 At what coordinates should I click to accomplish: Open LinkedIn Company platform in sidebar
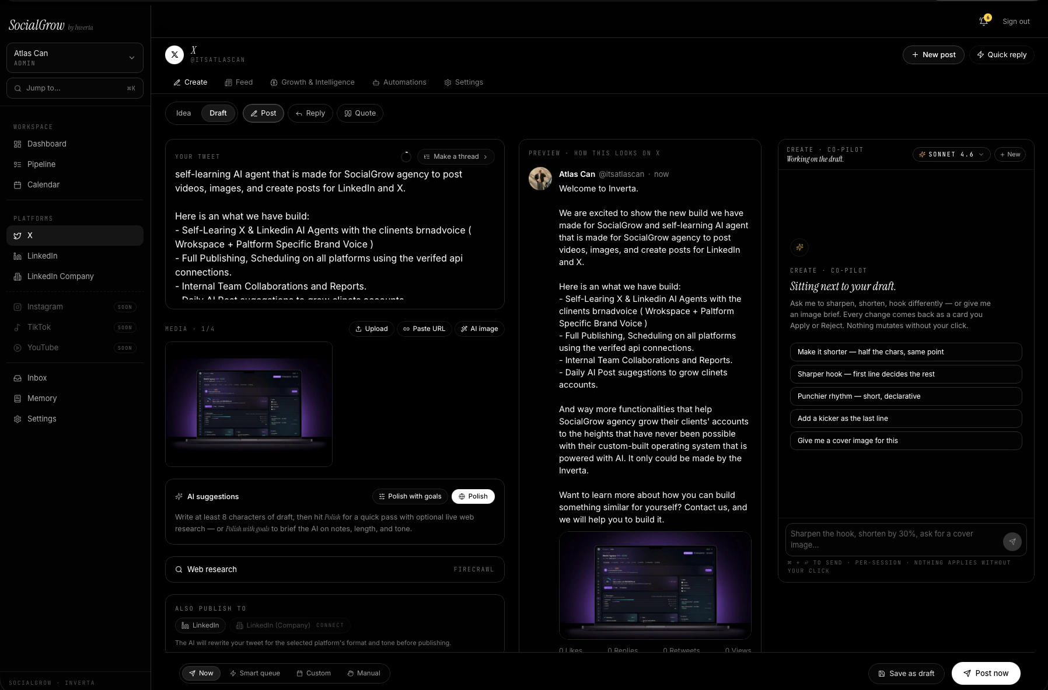[x=75, y=276]
